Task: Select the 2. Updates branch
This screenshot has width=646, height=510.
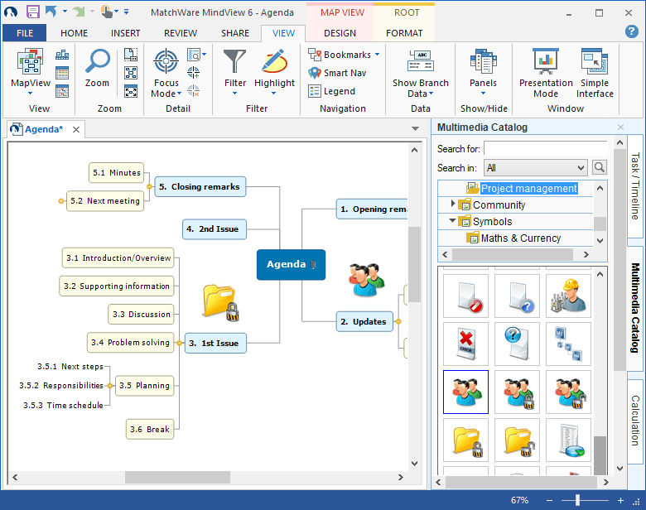Action: pyautogui.click(x=364, y=322)
